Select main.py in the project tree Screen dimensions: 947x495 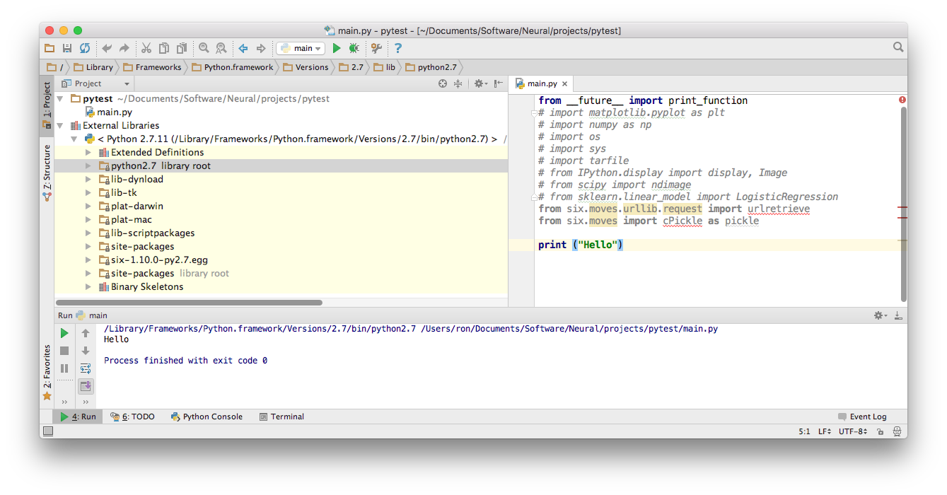[114, 112]
